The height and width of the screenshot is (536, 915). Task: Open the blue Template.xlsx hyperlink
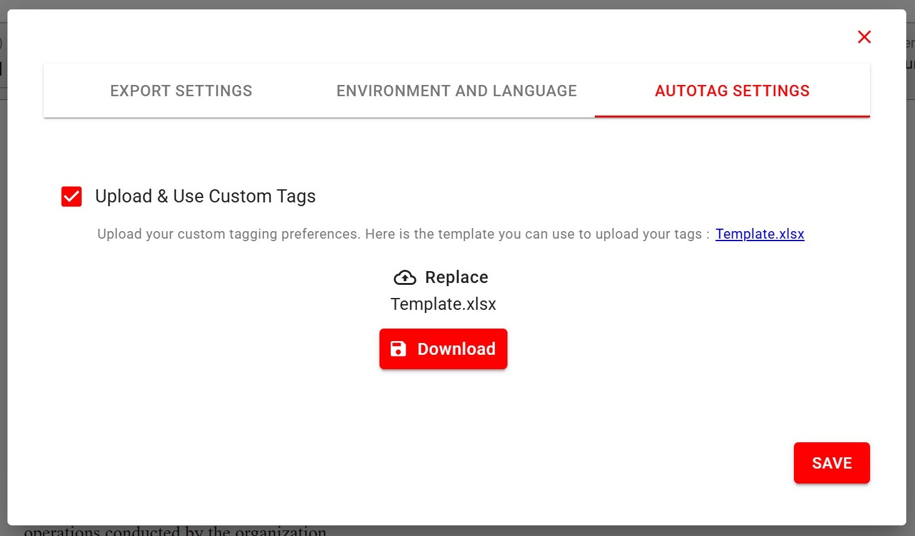click(760, 234)
